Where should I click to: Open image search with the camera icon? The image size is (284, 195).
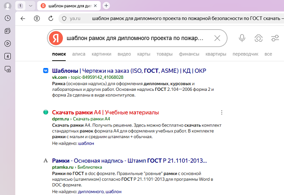(x=259, y=38)
